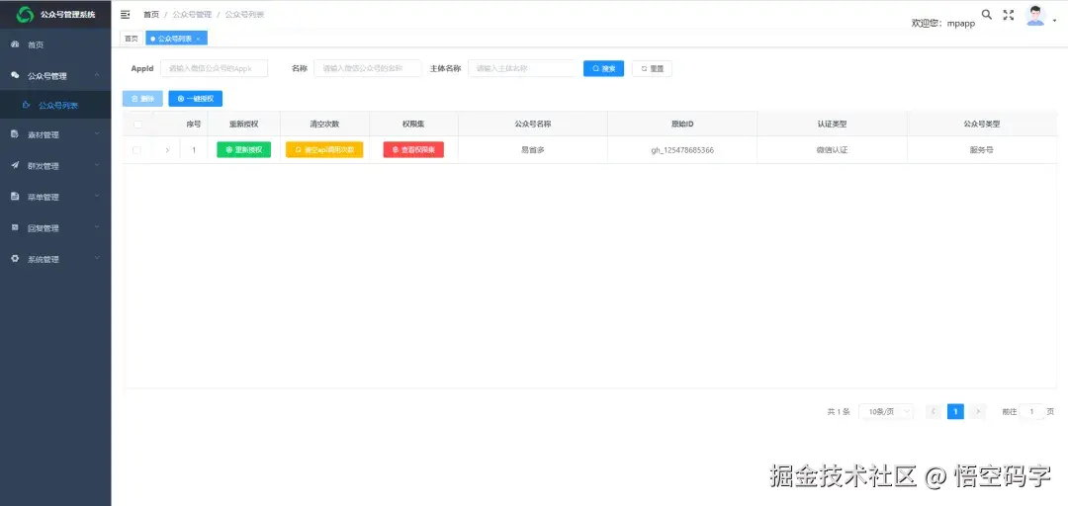Close the 公众号列表 tab with its x
The image size is (1068, 506).
pyautogui.click(x=198, y=40)
